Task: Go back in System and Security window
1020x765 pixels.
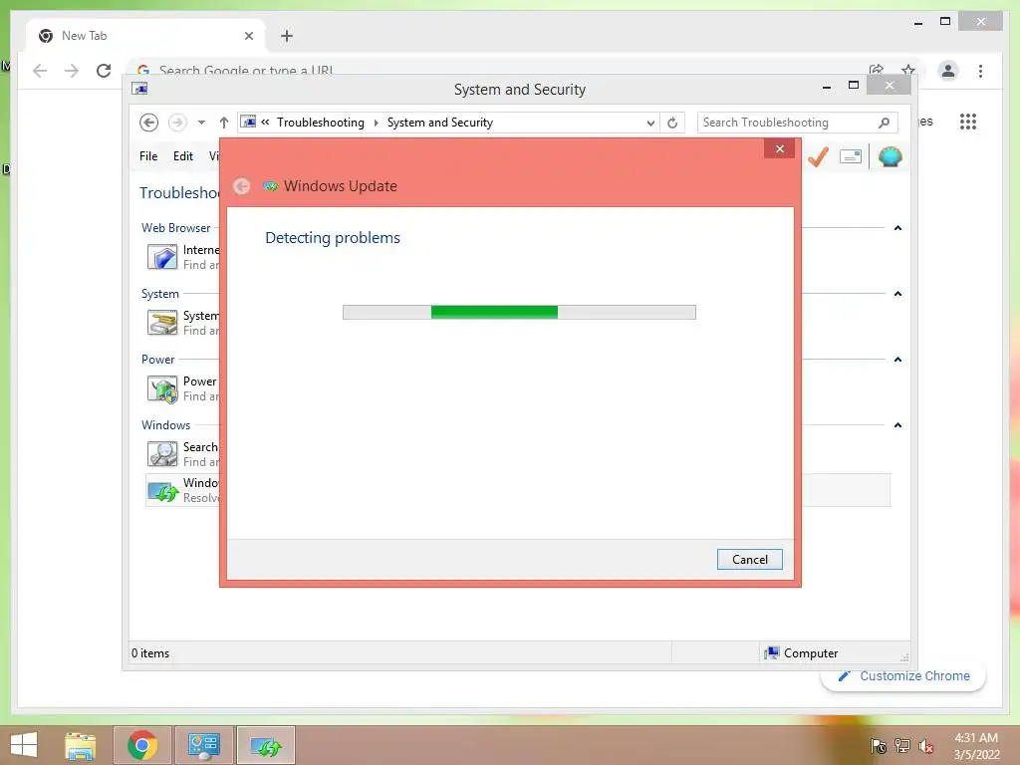Action: tap(149, 123)
